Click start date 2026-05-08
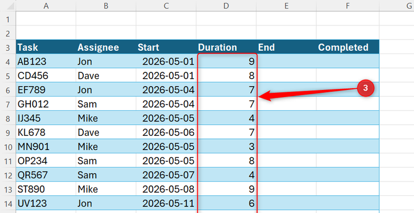The image size is (414, 213). [166, 189]
